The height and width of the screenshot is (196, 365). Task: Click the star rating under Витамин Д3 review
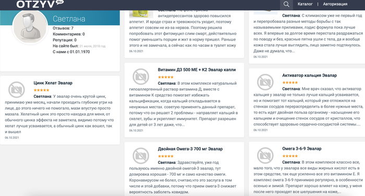166,77
